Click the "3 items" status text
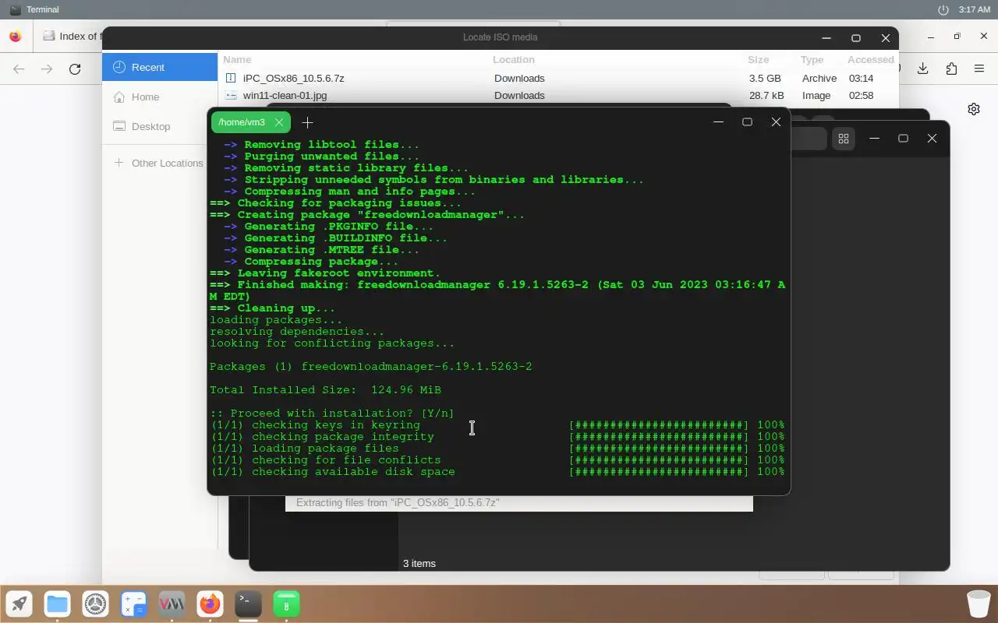 pyautogui.click(x=419, y=563)
